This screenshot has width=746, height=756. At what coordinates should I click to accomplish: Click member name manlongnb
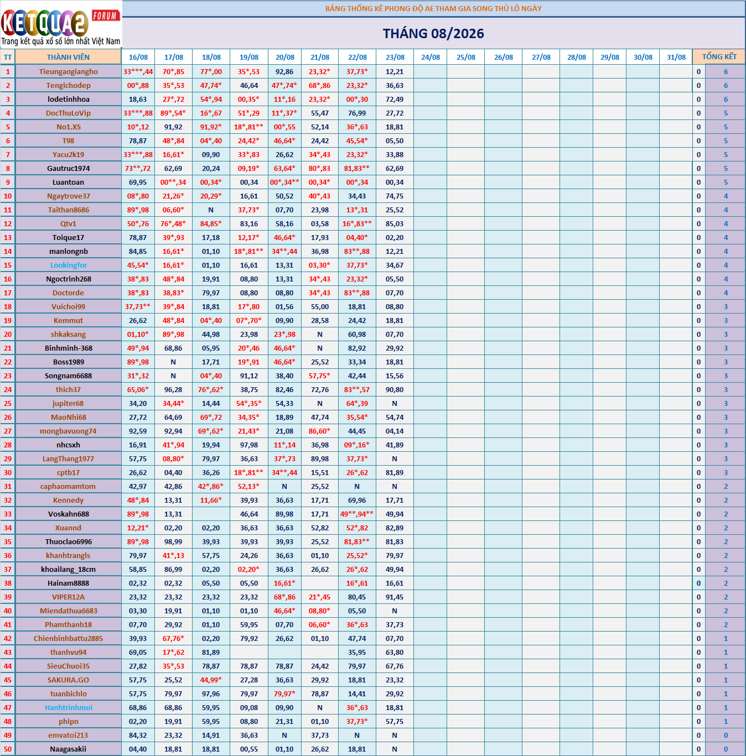coord(68,251)
